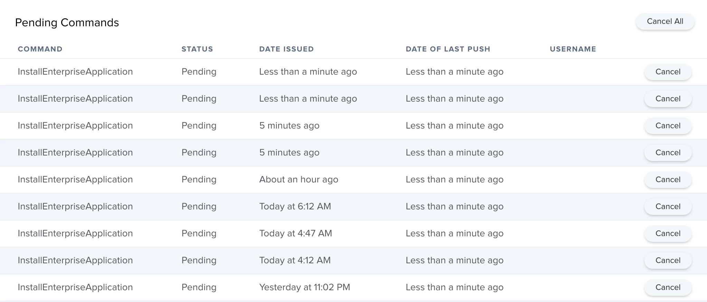
Task: Sort by DATE OF LAST PUSH header
Action: (448, 49)
